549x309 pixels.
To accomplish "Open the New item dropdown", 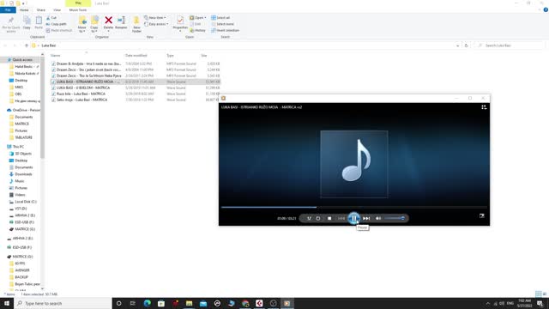I will (155, 17).
